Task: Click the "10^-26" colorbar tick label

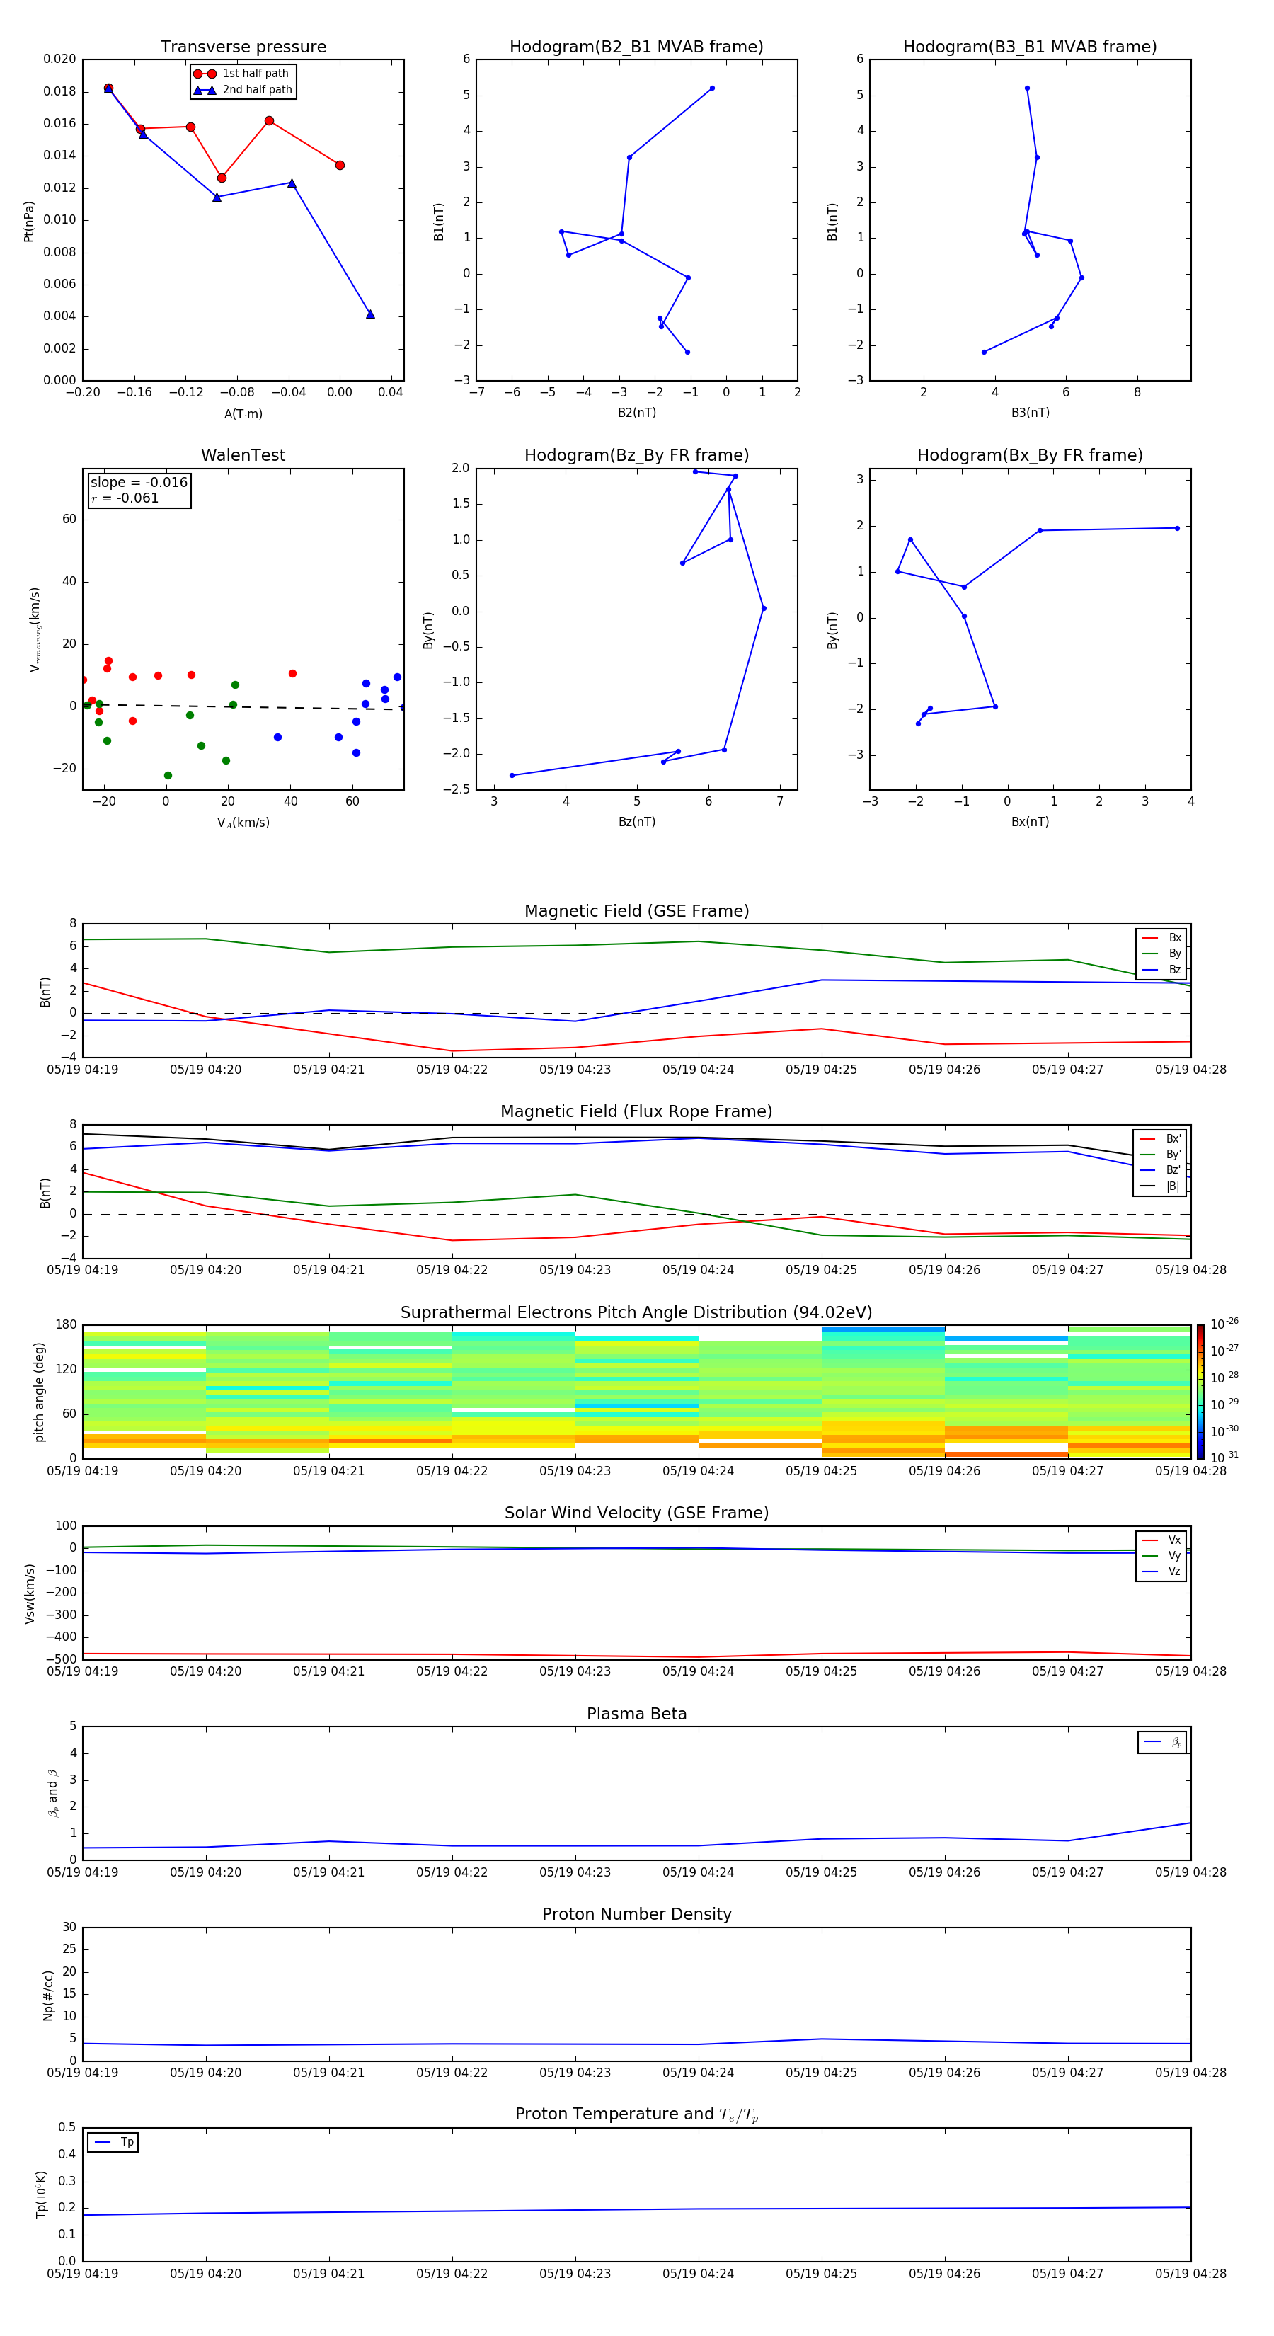Action: pyautogui.click(x=1224, y=1324)
